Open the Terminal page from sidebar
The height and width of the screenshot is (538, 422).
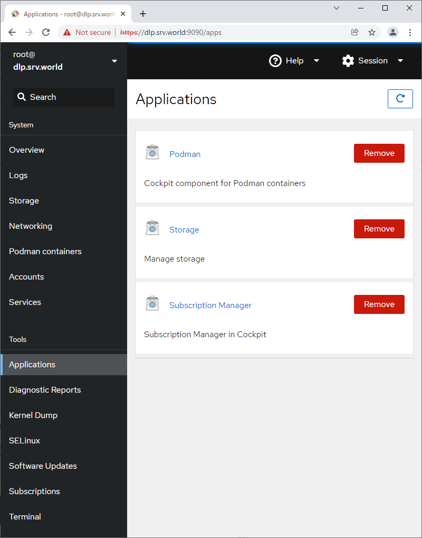tap(25, 517)
